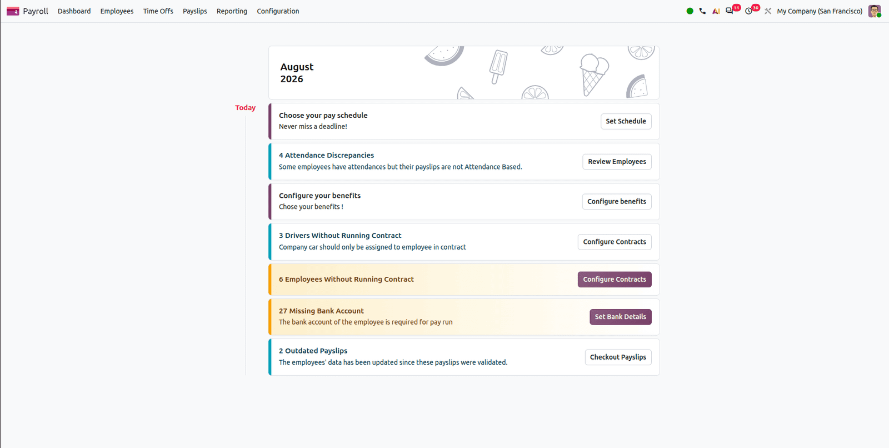Open the phone (VoIP) icon
889x448 pixels.
click(x=702, y=11)
